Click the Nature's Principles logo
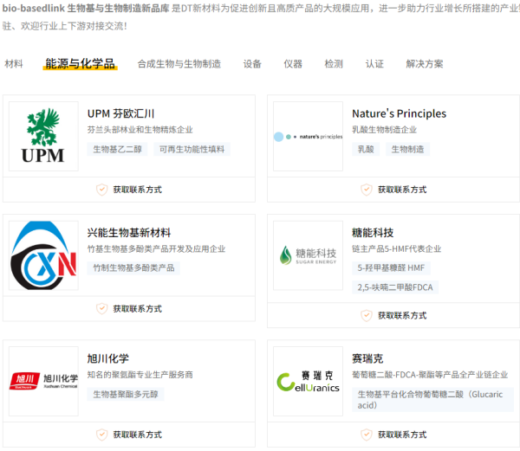Image resolution: width=520 pixels, height=451 pixels. [x=308, y=136]
